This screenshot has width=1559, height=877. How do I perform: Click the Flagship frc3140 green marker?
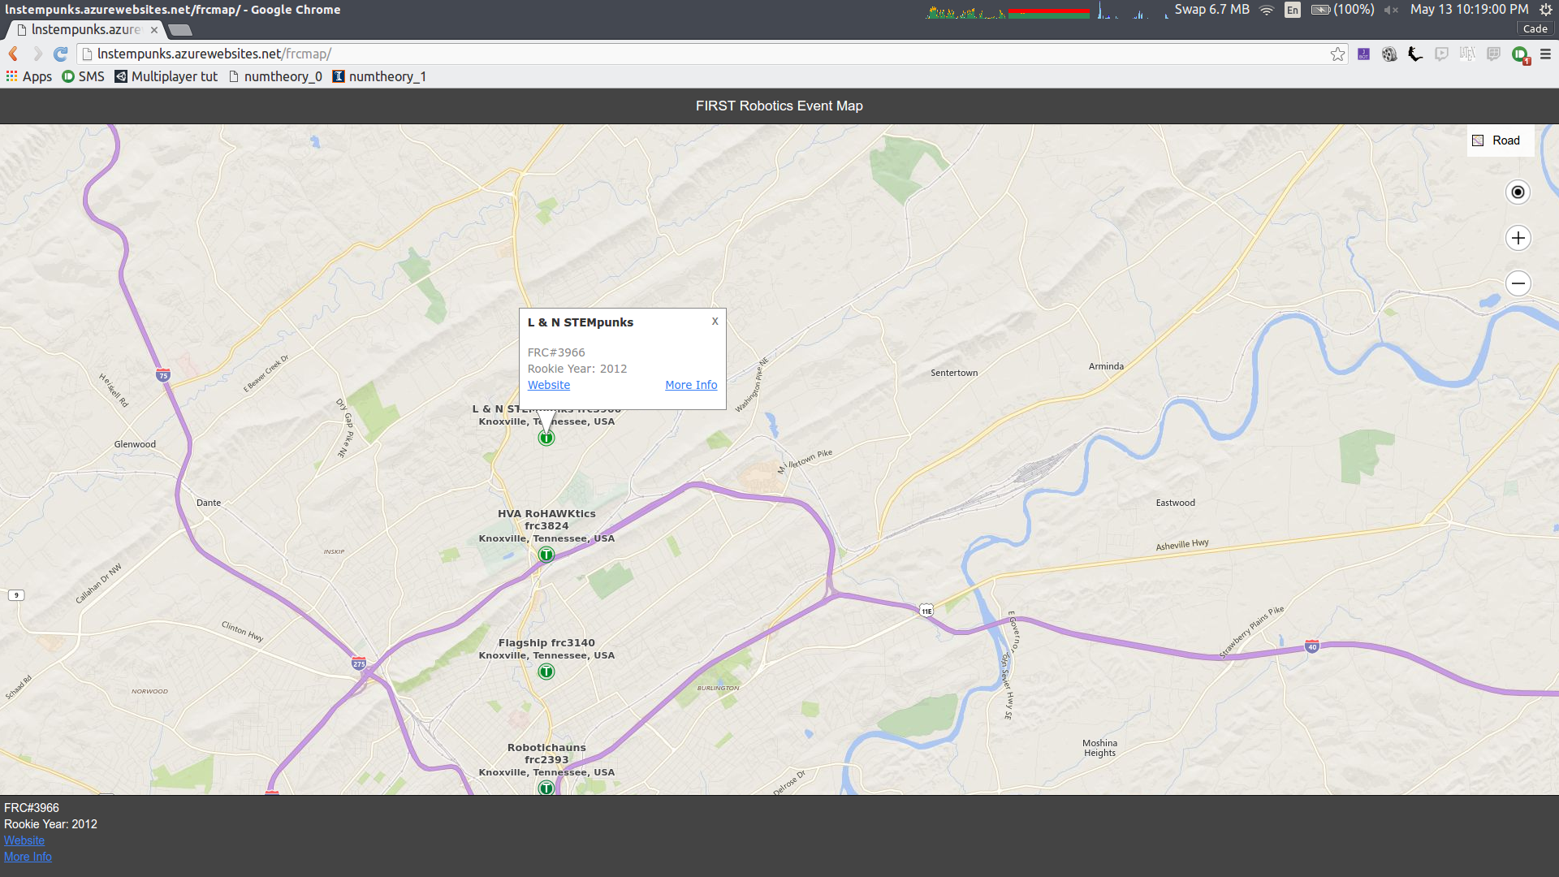[546, 672]
